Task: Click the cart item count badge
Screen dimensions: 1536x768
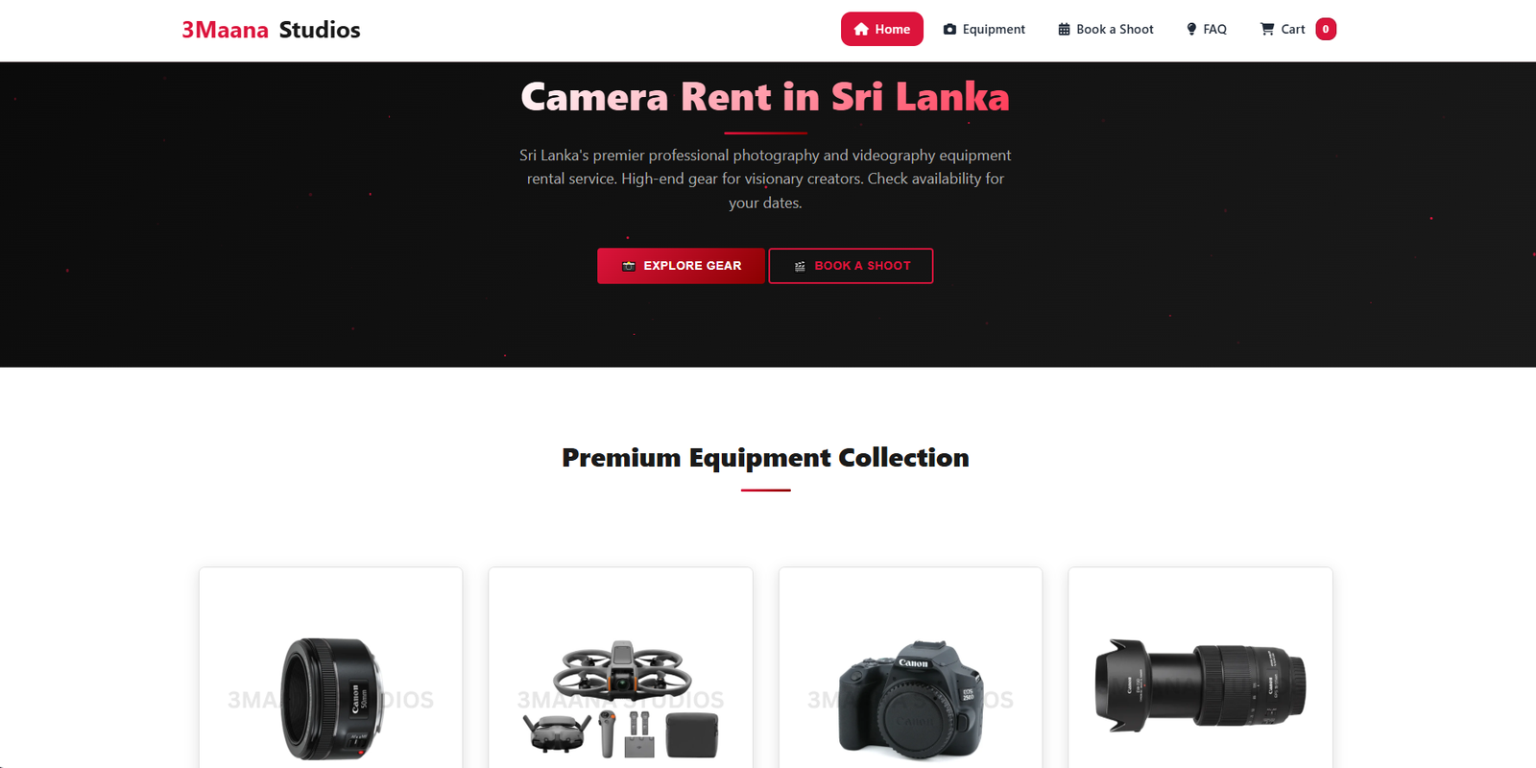Action: (1326, 30)
